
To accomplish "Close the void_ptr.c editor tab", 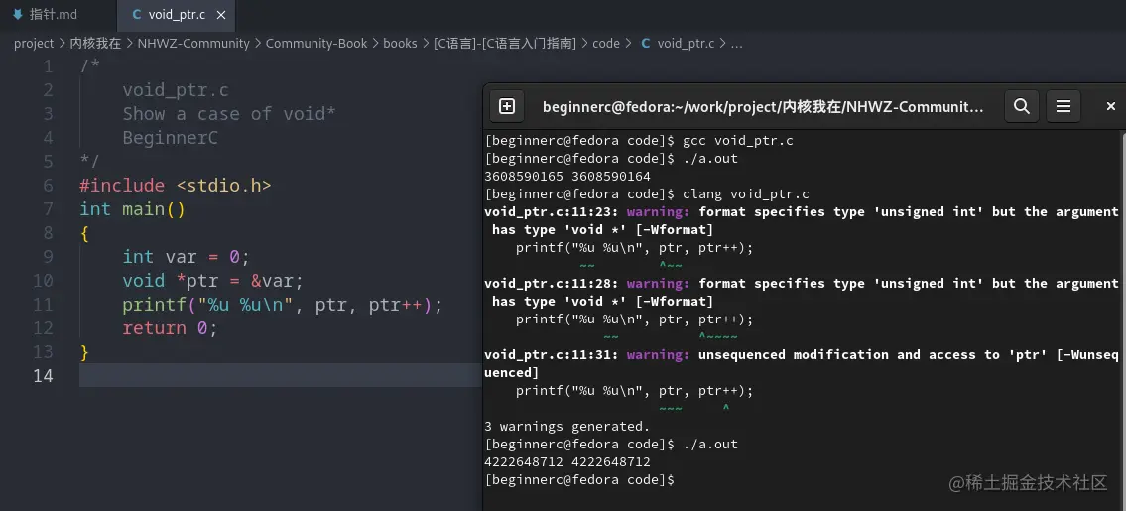I will point(221,15).
